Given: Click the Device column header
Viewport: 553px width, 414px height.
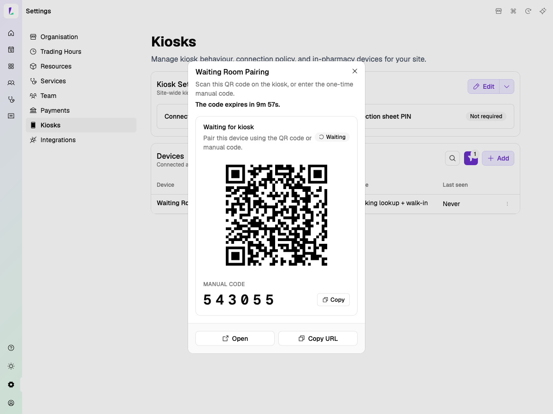Looking at the screenshot, I should click(x=165, y=185).
